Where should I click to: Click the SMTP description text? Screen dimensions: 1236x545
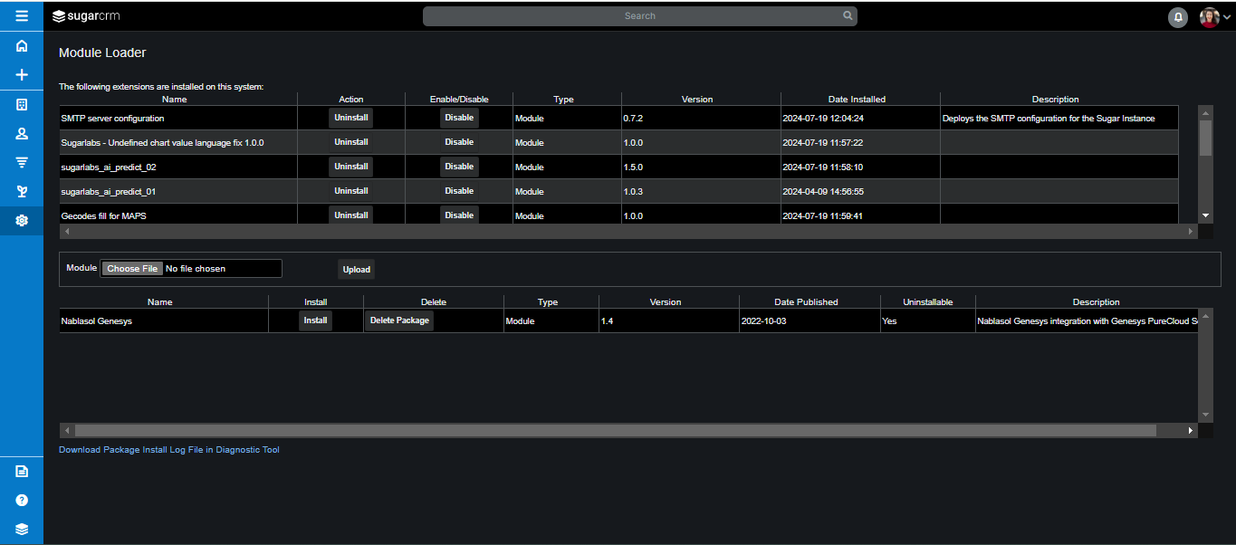coord(1049,119)
